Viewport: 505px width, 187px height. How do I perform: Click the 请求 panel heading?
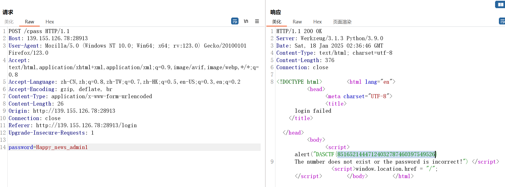pos(8,12)
